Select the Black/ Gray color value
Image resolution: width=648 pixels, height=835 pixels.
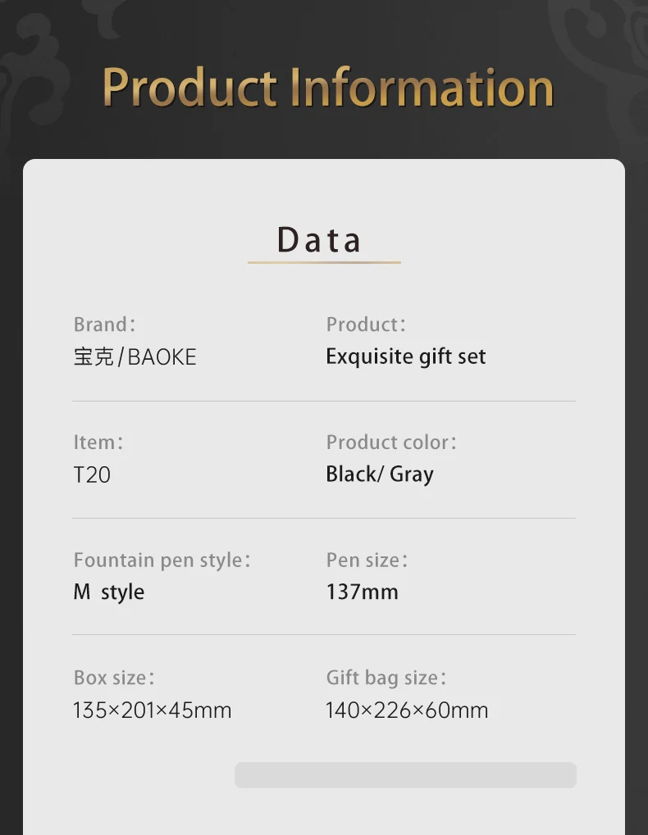click(x=379, y=474)
